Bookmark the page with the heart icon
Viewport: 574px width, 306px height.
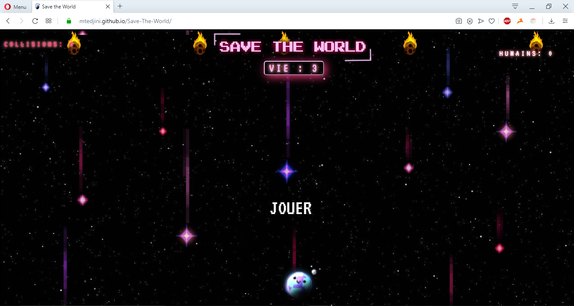click(492, 21)
